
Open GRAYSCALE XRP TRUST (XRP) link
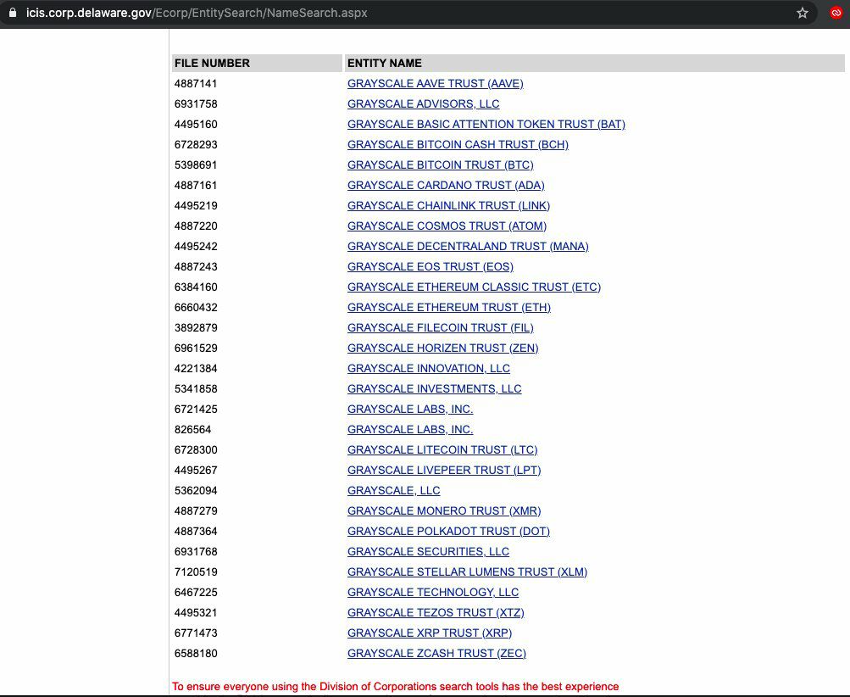(430, 633)
